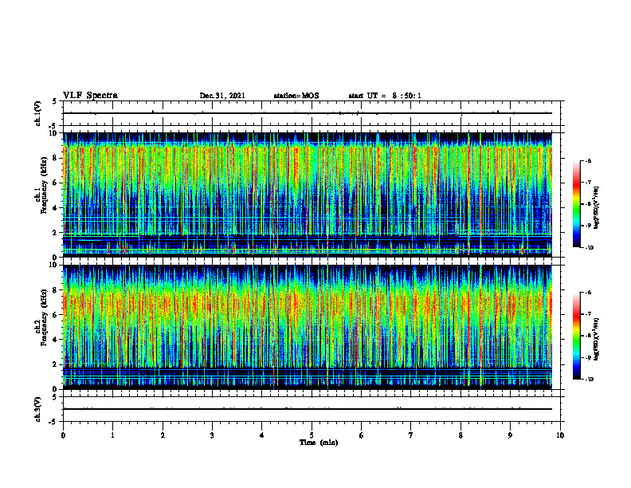Click the ch.2 colorbar "log(PSD)" label
The width and height of the screenshot is (631, 488).
(597, 339)
